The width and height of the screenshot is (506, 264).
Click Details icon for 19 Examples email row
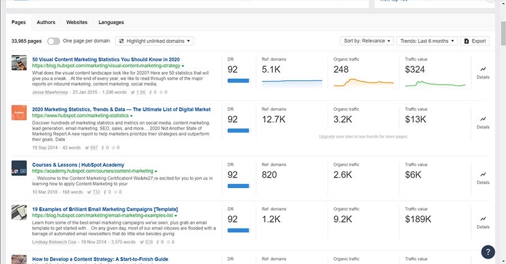click(483, 219)
